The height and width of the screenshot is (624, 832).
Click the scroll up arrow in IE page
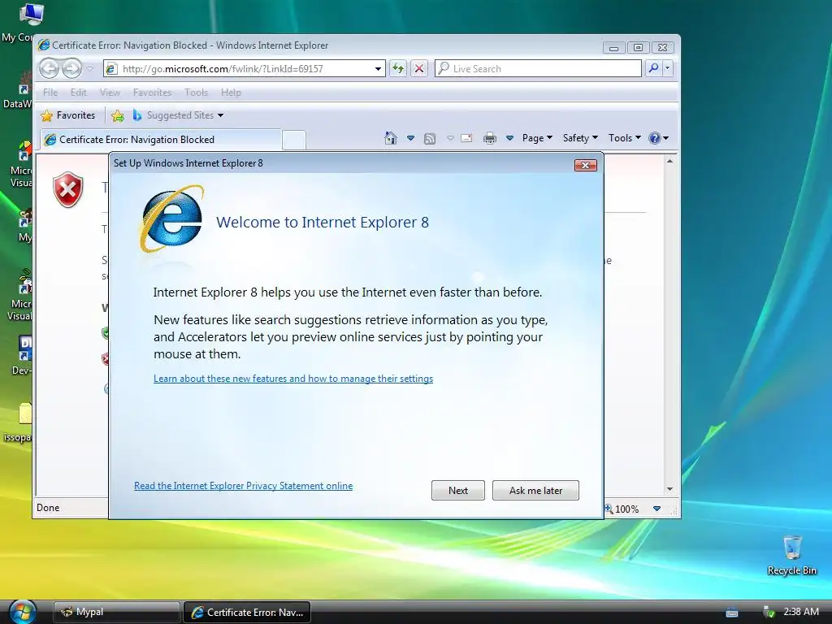669,161
